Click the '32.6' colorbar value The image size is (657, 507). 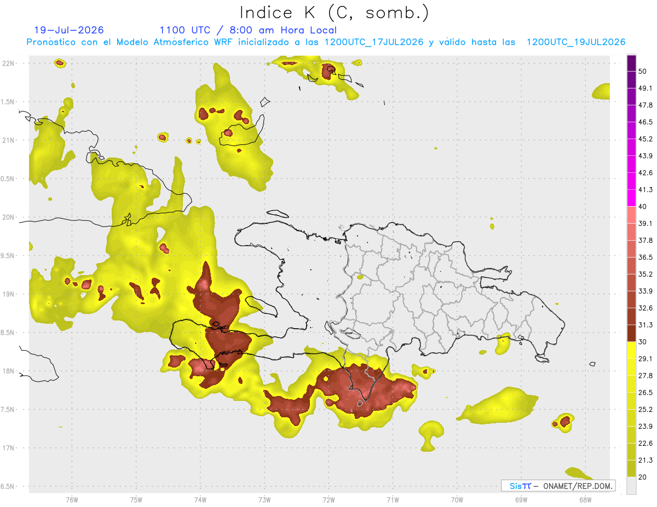(646, 308)
